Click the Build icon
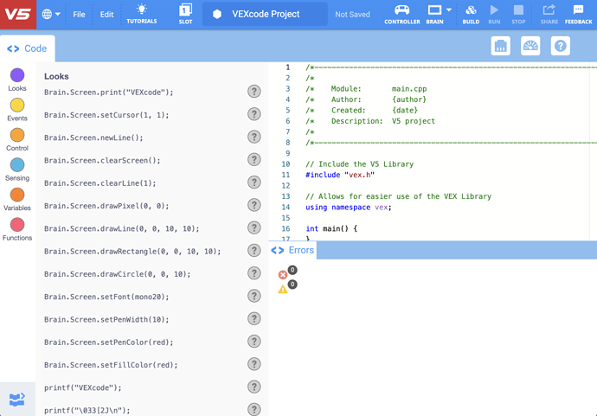 point(471,14)
